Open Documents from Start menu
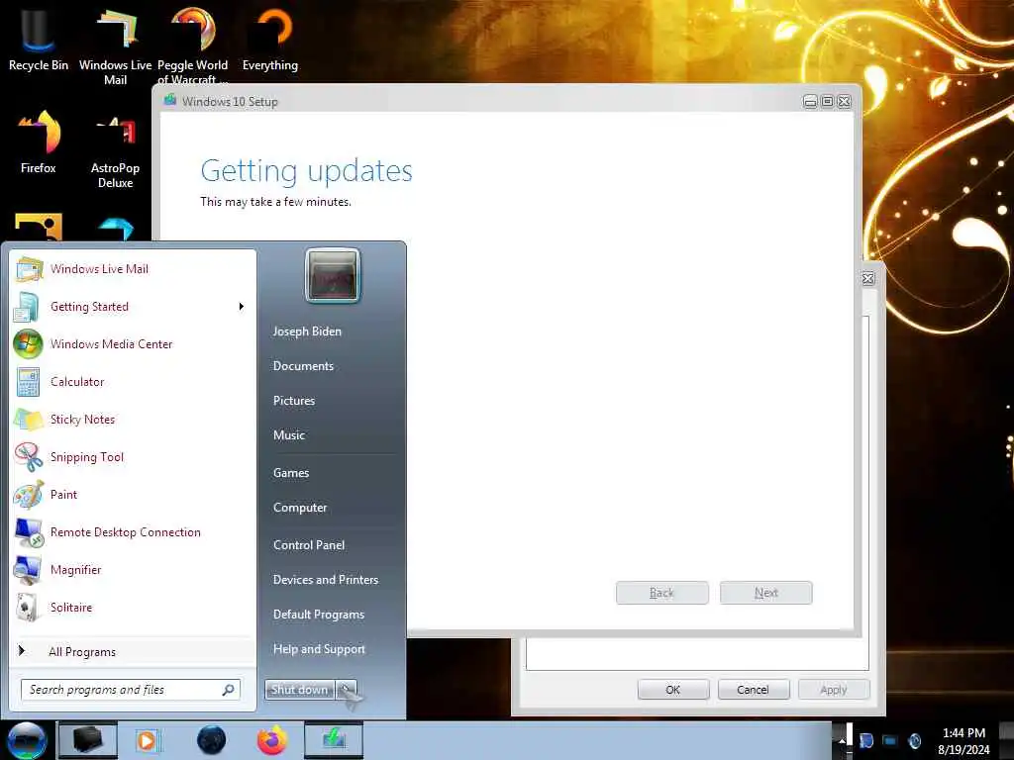 click(x=303, y=366)
